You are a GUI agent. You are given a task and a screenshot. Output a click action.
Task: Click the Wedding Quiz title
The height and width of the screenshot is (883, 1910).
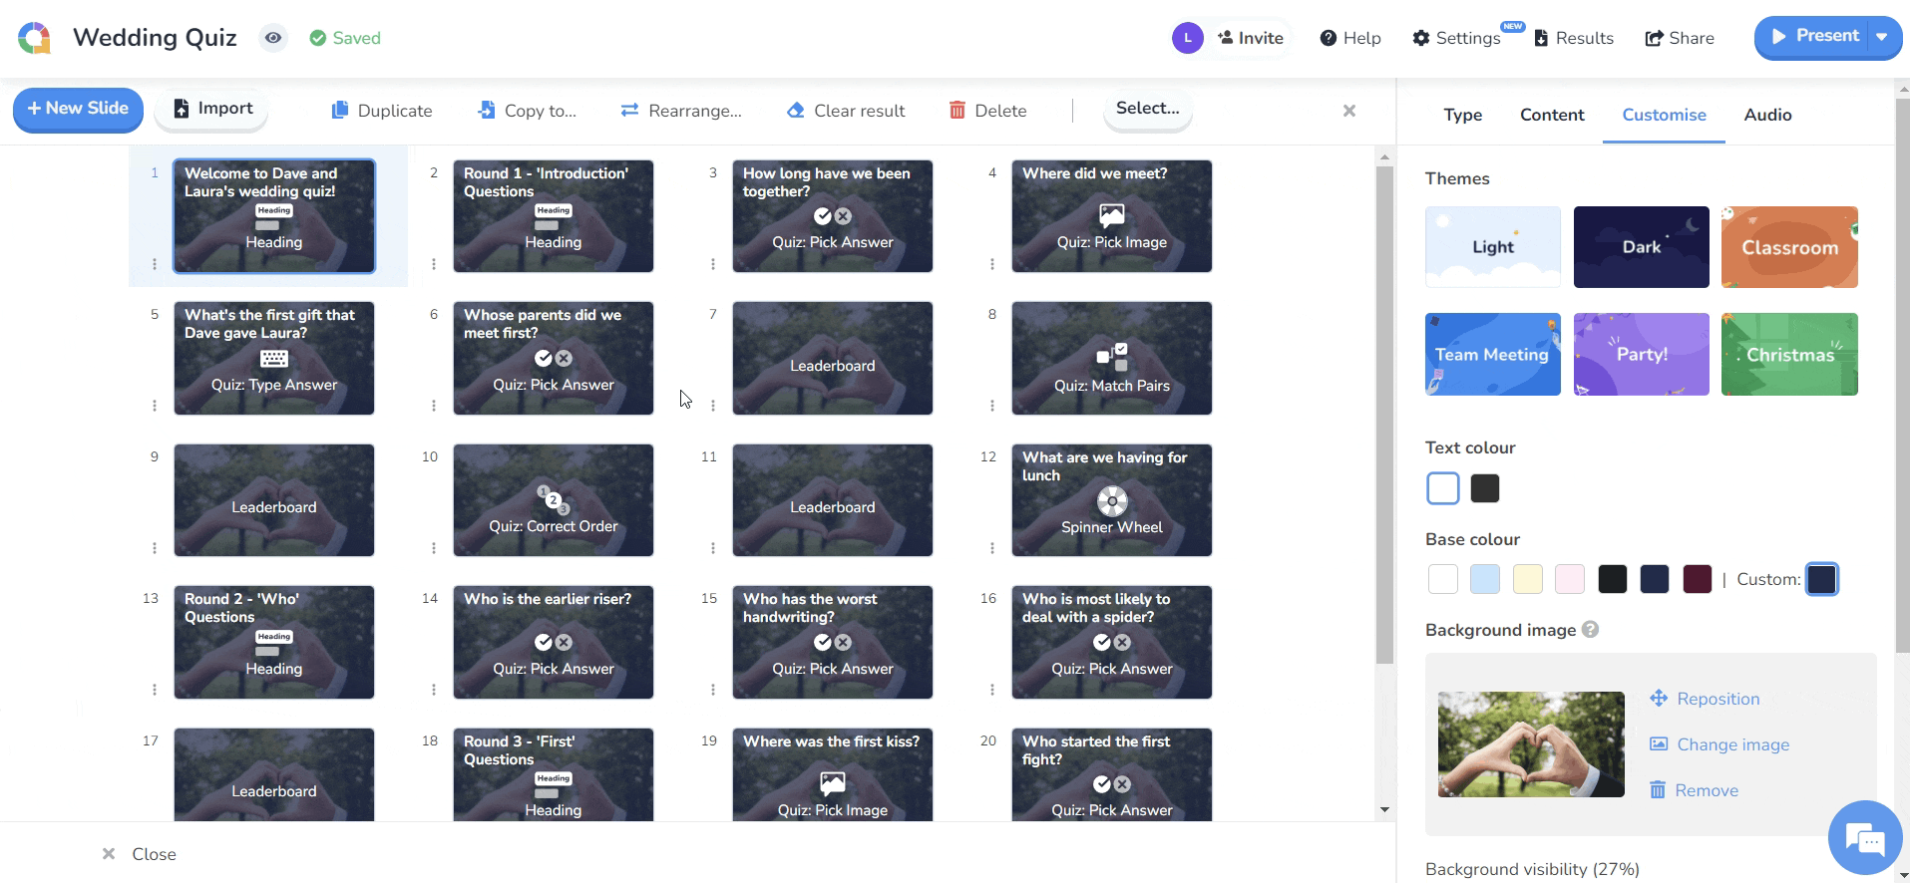tap(155, 38)
